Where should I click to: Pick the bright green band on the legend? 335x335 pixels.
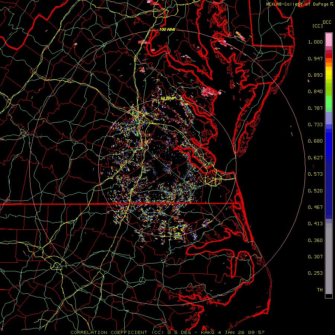329,102
